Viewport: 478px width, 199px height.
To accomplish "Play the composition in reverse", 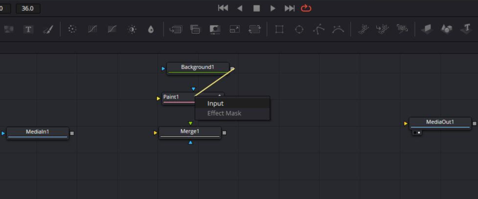I will [240, 8].
